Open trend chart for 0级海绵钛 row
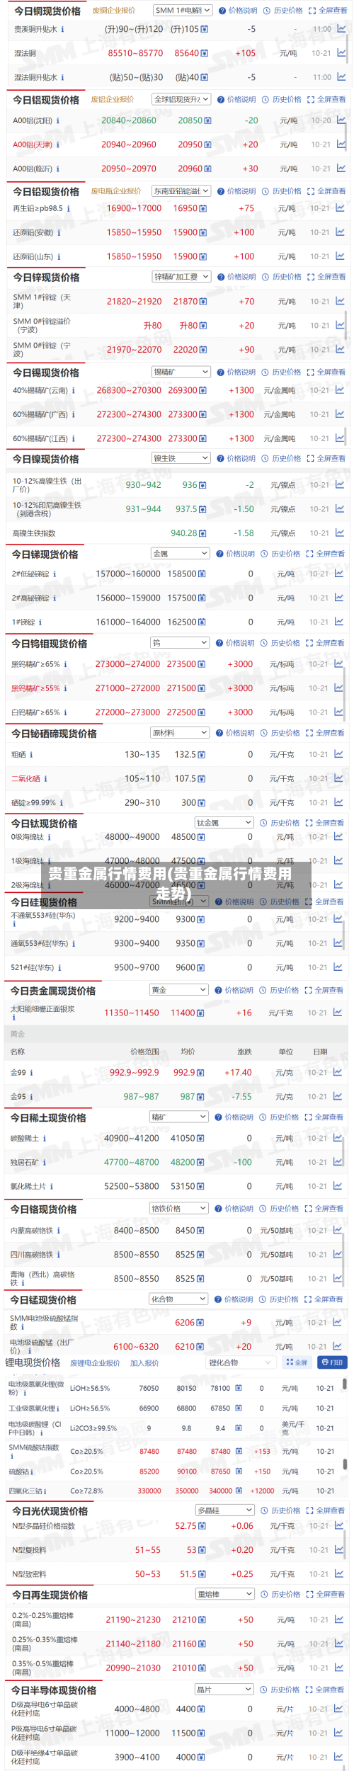The image size is (354, 1771). tap(339, 836)
